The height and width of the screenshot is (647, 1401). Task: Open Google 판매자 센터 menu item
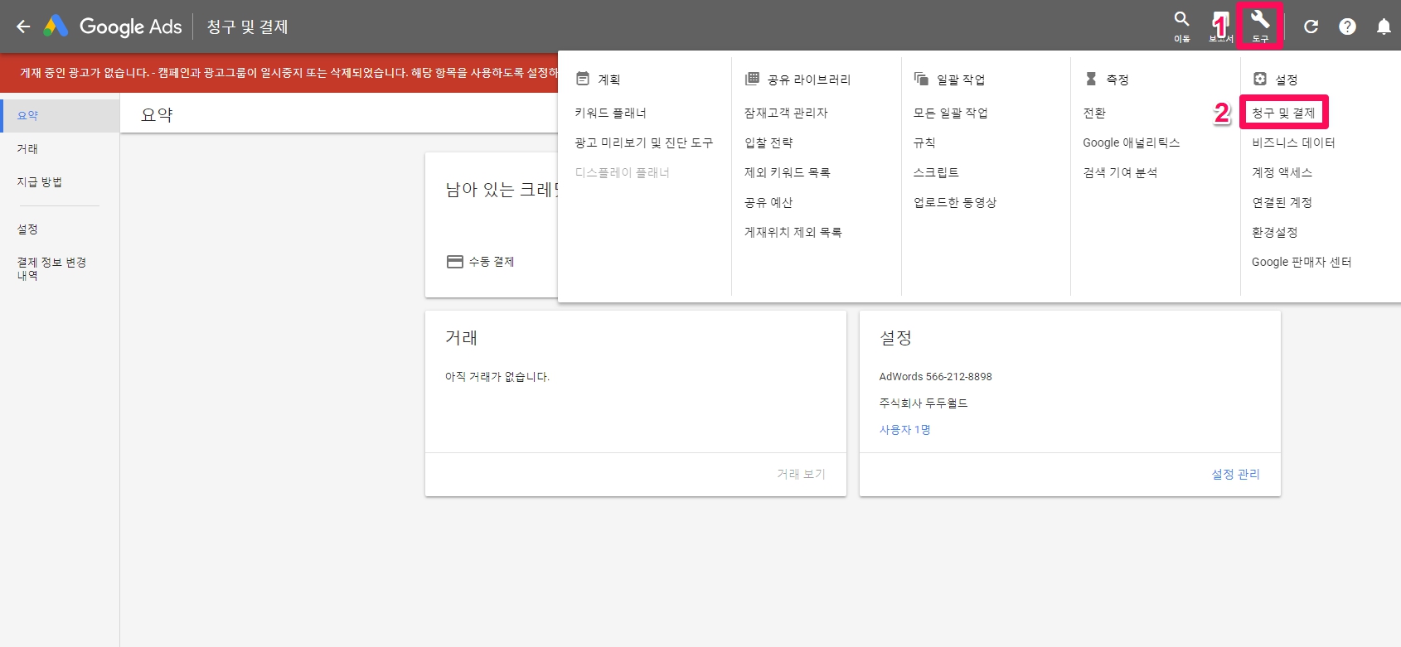click(x=1302, y=262)
